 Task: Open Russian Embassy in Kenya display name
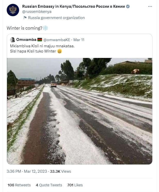tap(73, 6)
